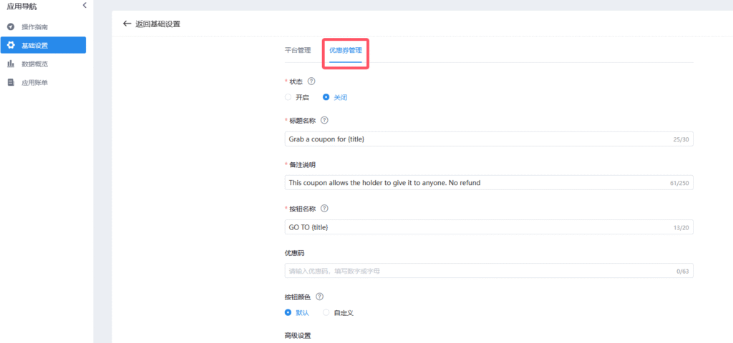Show help for the 标题名称 field
This screenshot has height=343, width=733.
tap(324, 120)
